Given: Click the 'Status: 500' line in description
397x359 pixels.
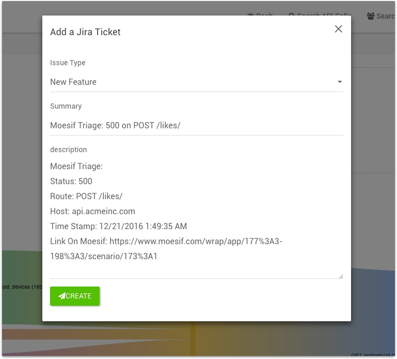Looking at the screenshot, I should tap(71, 181).
